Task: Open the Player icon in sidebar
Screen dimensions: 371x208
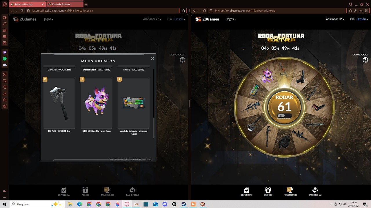Action: (5, 75)
